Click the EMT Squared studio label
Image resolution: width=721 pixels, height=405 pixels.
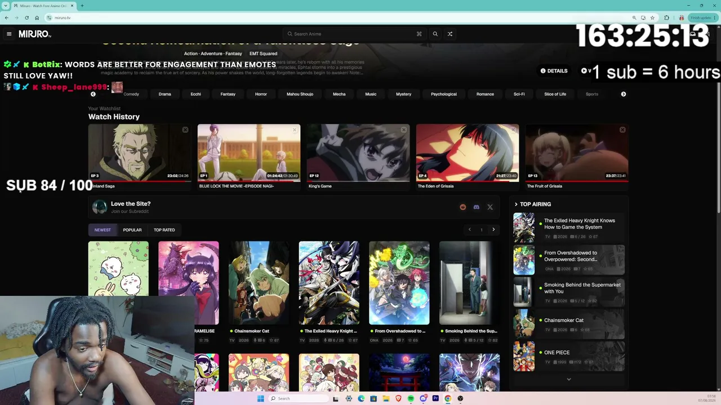click(x=263, y=53)
